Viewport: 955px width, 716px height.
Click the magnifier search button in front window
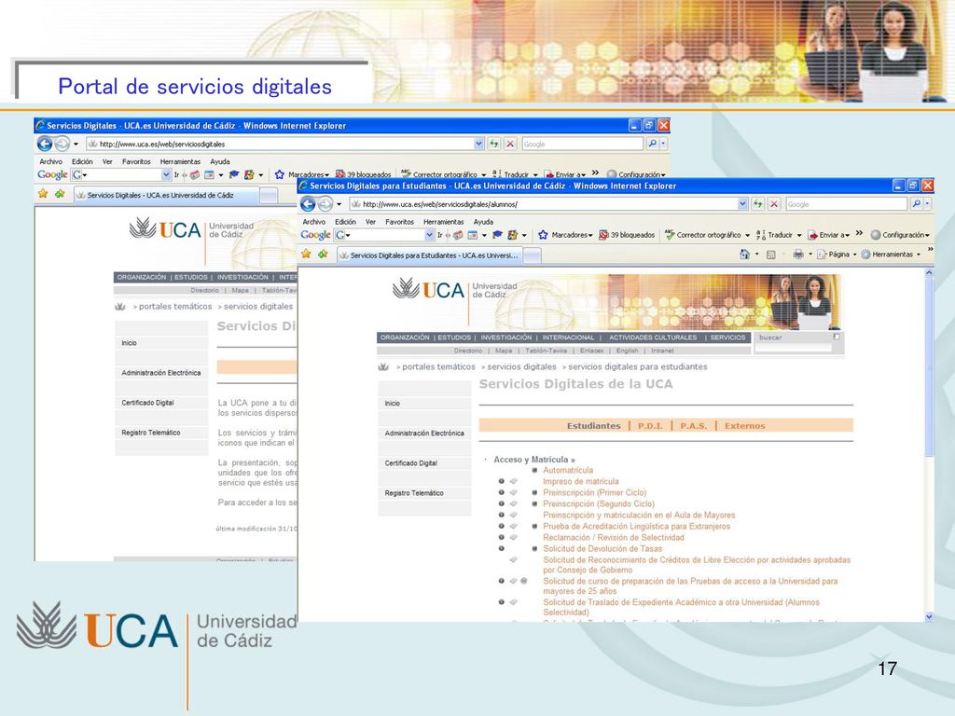point(916,204)
